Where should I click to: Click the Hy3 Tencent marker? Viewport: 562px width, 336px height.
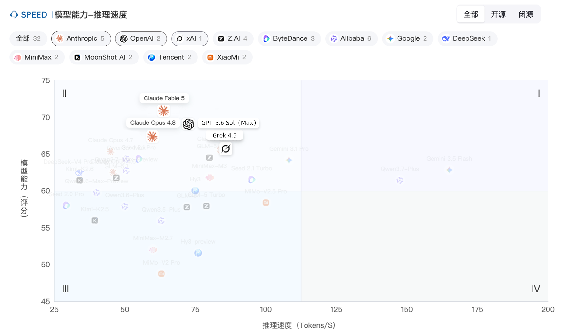click(x=195, y=191)
